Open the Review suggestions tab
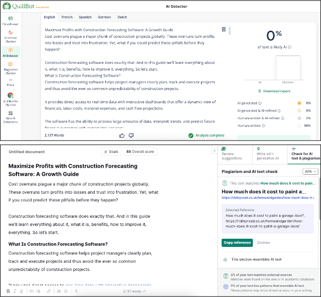Viewport: 321px width, 297px height. click(x=235, y=154)
